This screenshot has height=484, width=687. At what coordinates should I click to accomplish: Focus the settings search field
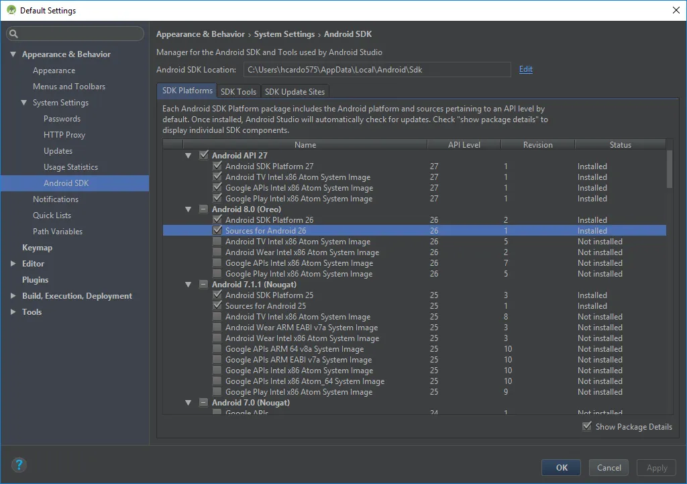[x=75, y=34]
